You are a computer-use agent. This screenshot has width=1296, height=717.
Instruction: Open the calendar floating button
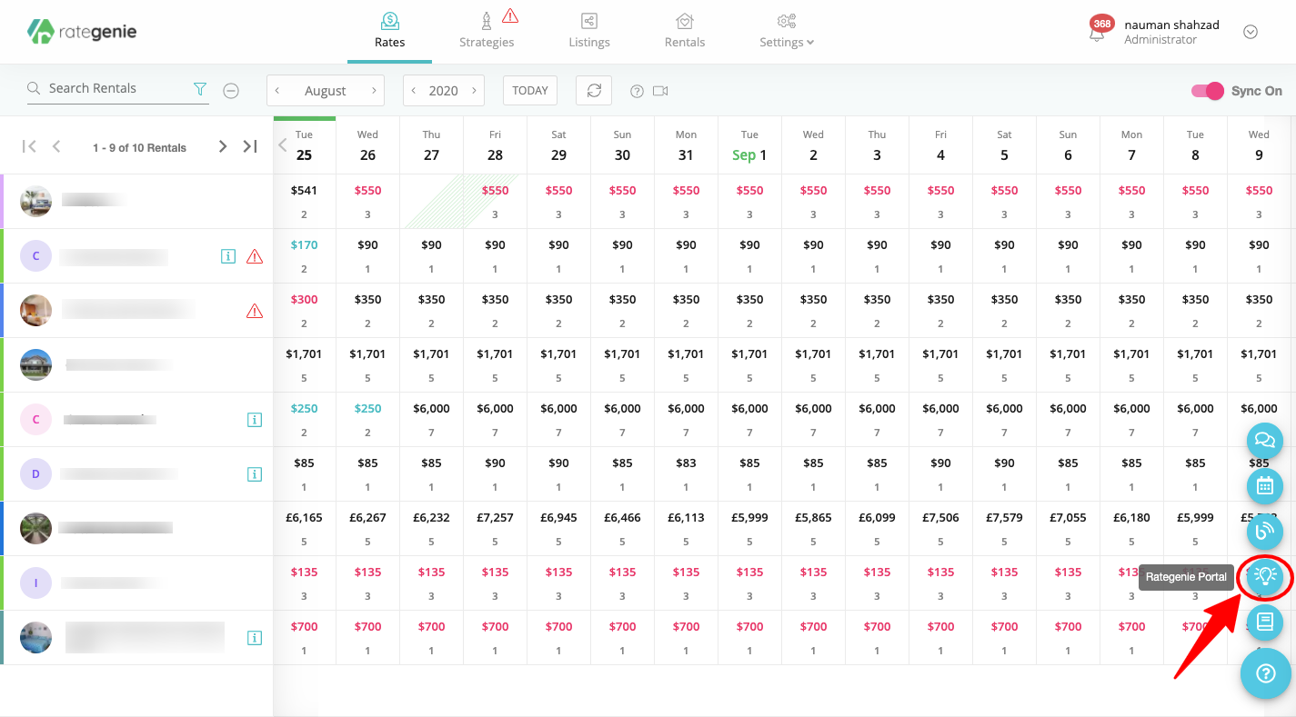tap(1264, 486)
